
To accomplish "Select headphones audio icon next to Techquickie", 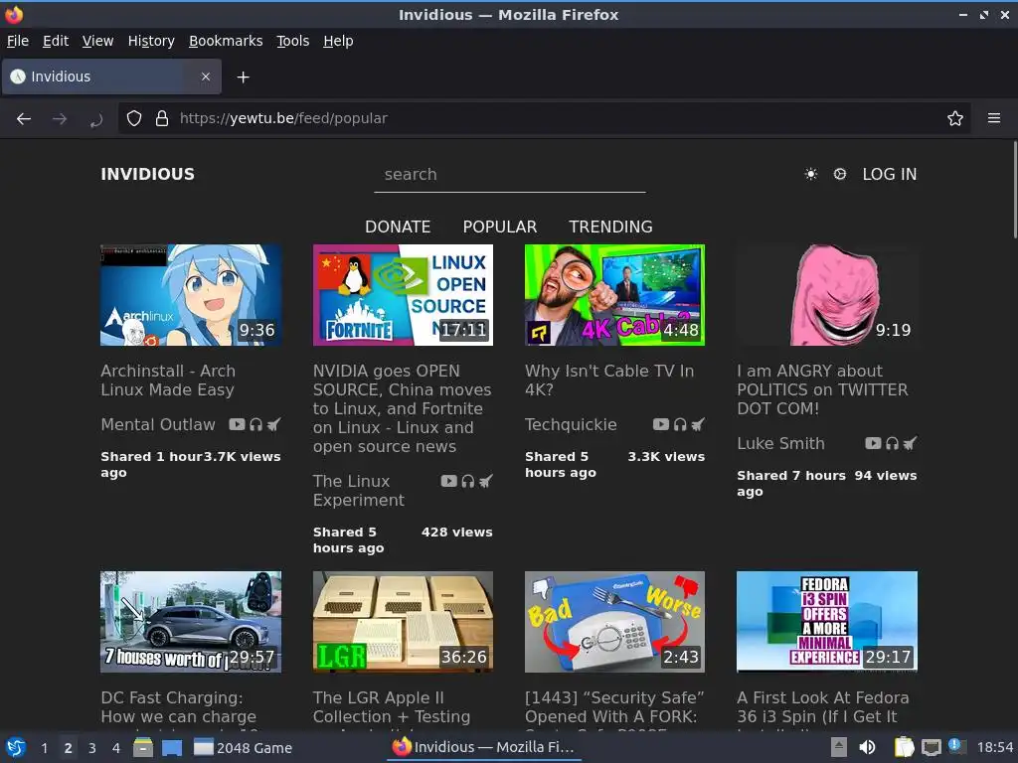I will pos(680,424).
